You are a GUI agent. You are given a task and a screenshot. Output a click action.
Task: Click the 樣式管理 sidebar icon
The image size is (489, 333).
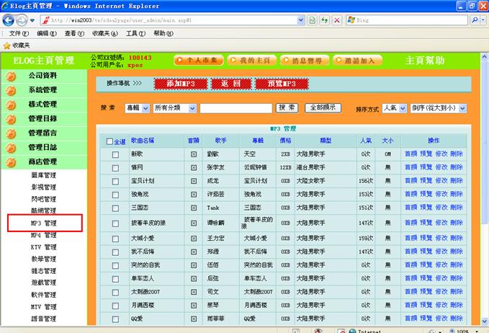pyautogui.click(x=11, y=105)
